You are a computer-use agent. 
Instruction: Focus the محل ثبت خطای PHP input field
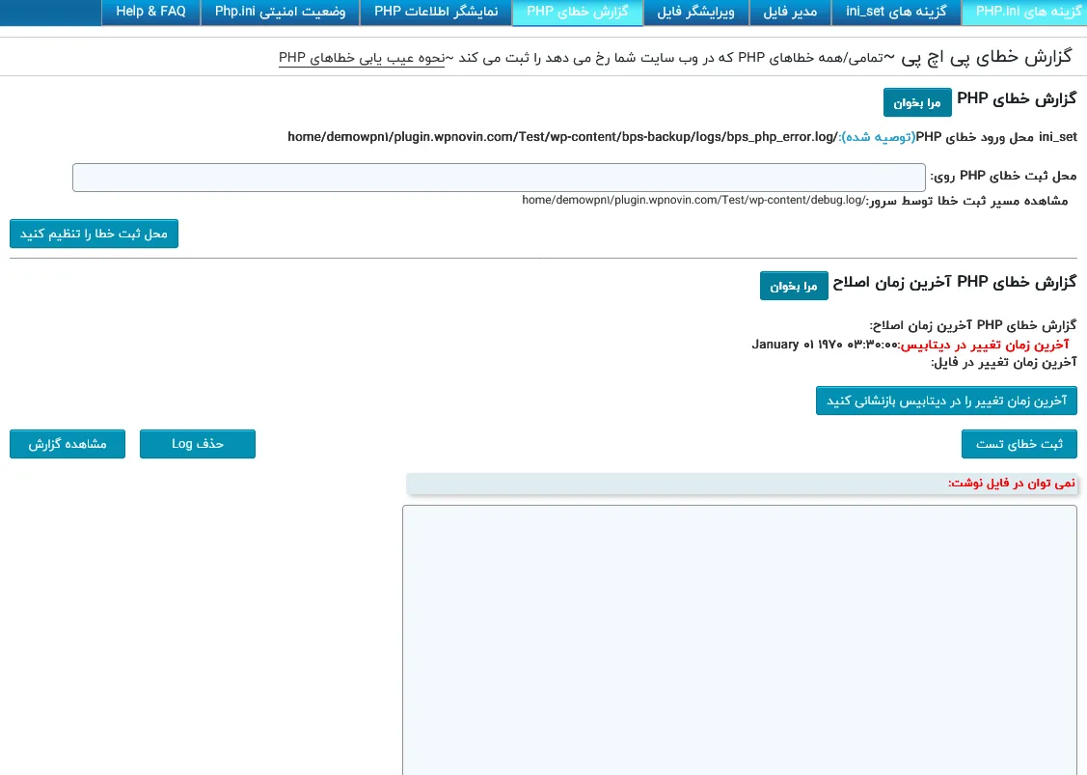tap(499, 178)
